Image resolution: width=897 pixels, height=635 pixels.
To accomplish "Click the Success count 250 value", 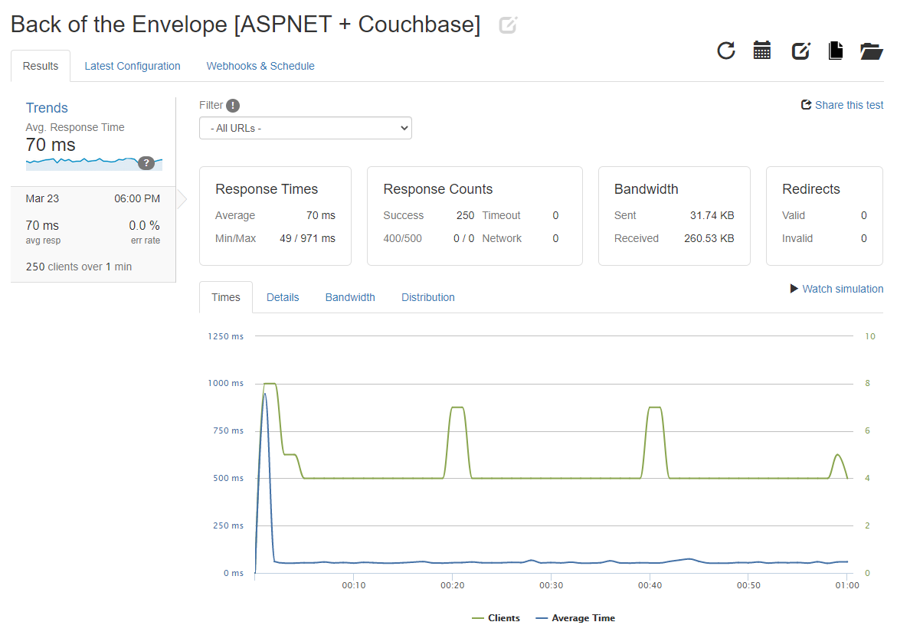I will point(465,215).
